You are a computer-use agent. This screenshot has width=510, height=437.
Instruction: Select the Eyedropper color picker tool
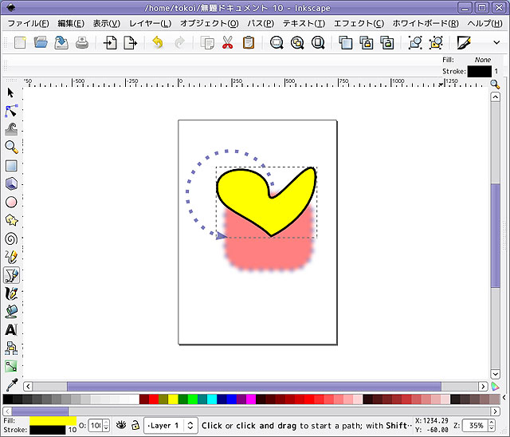tap(11, 384)
